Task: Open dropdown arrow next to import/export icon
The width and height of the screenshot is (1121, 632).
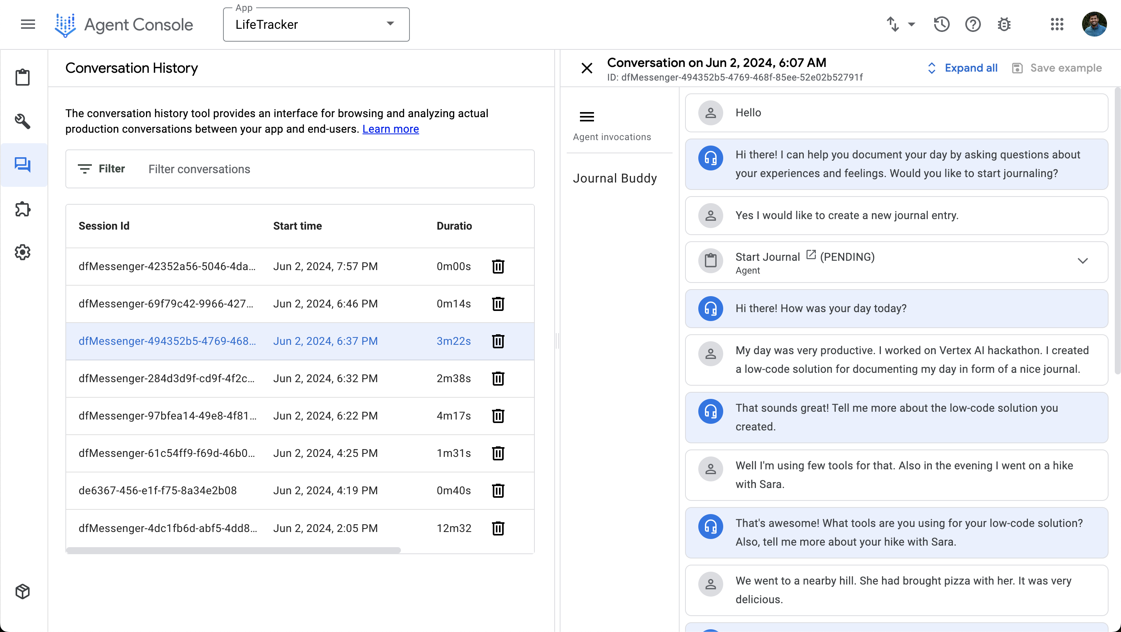Action: [x=912, y=25]
